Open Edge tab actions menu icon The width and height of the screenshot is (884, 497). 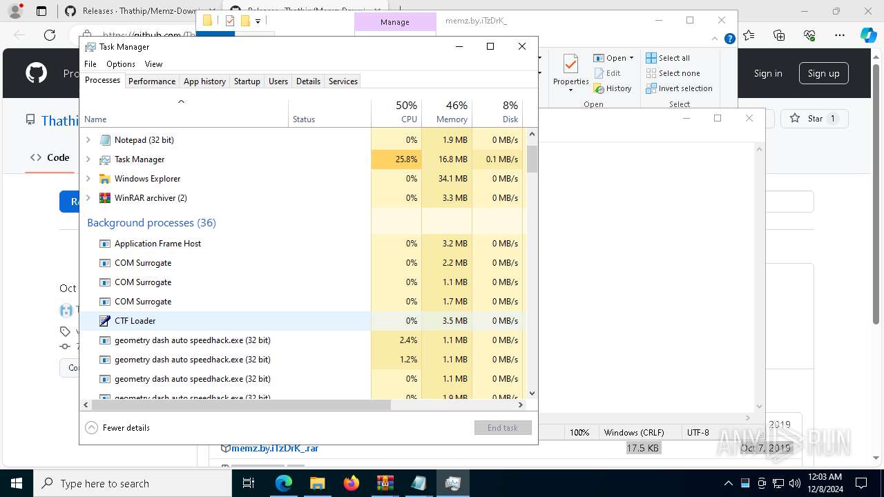click(41, 11)
